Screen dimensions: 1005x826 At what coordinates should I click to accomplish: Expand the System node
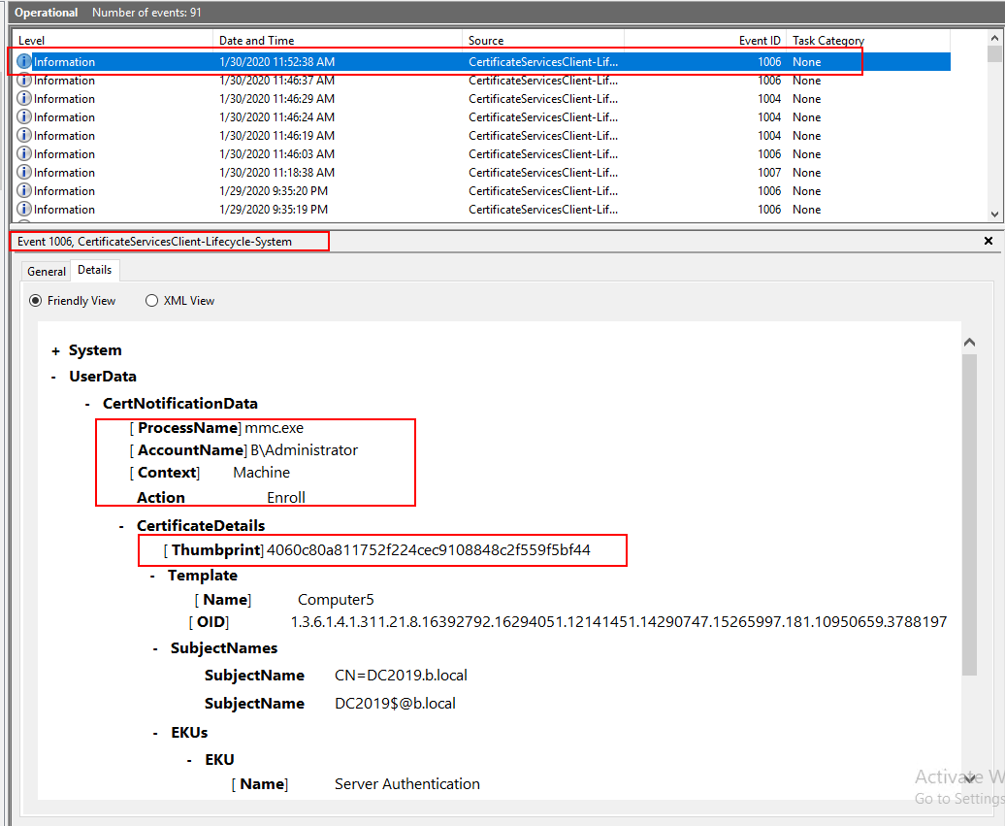point(56,350)
